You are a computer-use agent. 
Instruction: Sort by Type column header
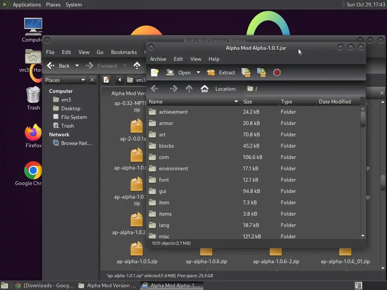(298, 102)
